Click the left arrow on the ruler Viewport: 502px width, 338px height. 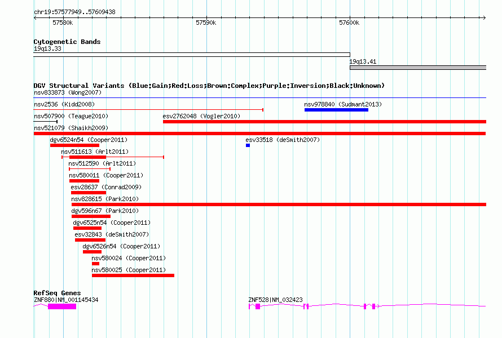point(35,18)
